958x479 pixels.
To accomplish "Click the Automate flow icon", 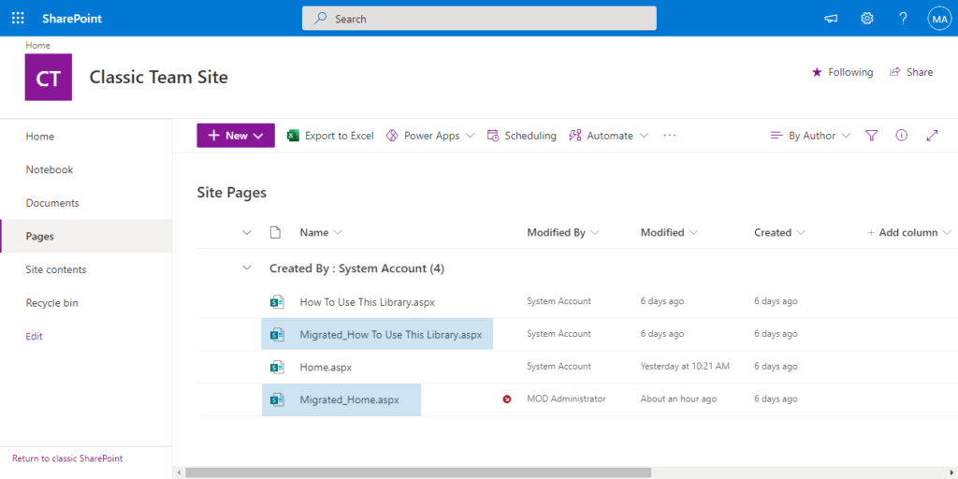I will coord(575,136).
